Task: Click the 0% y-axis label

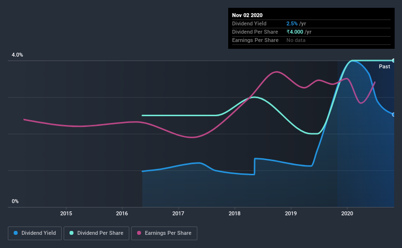Action: click(x=15, y=202)
